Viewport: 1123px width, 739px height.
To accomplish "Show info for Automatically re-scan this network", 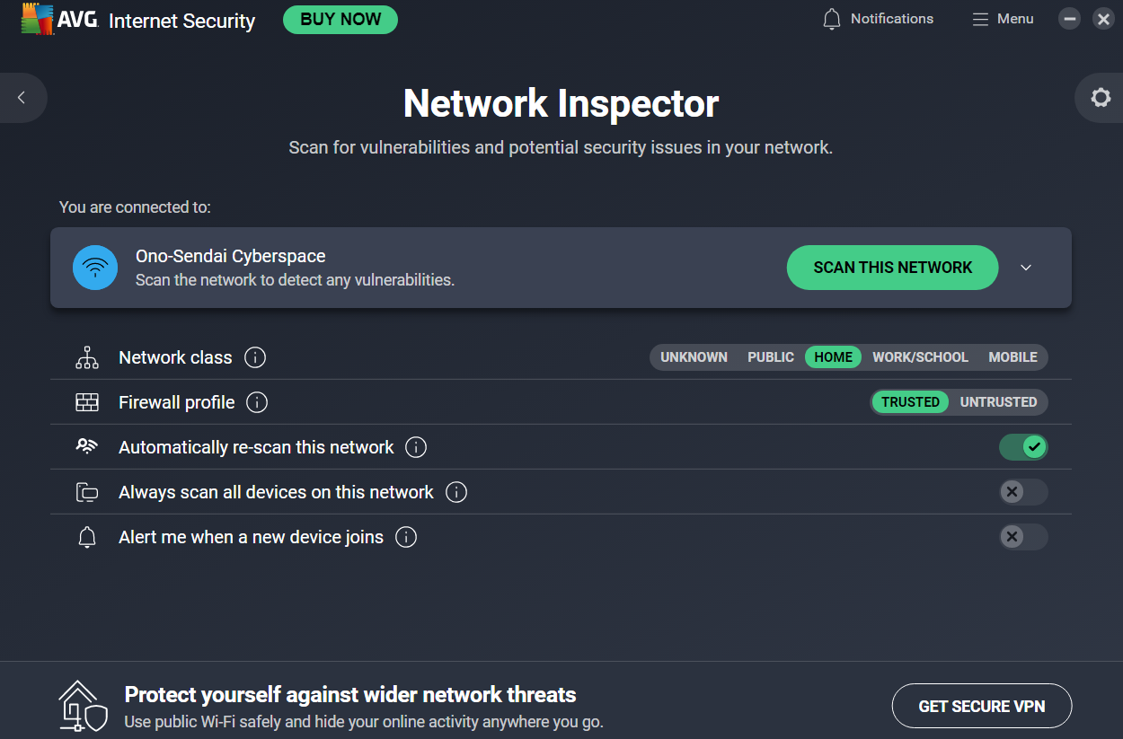I will pyautogui.click(x=416, y=447).
